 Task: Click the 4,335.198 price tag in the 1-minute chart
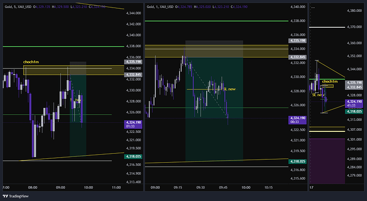pyautogui.click(x=297, y=41)
